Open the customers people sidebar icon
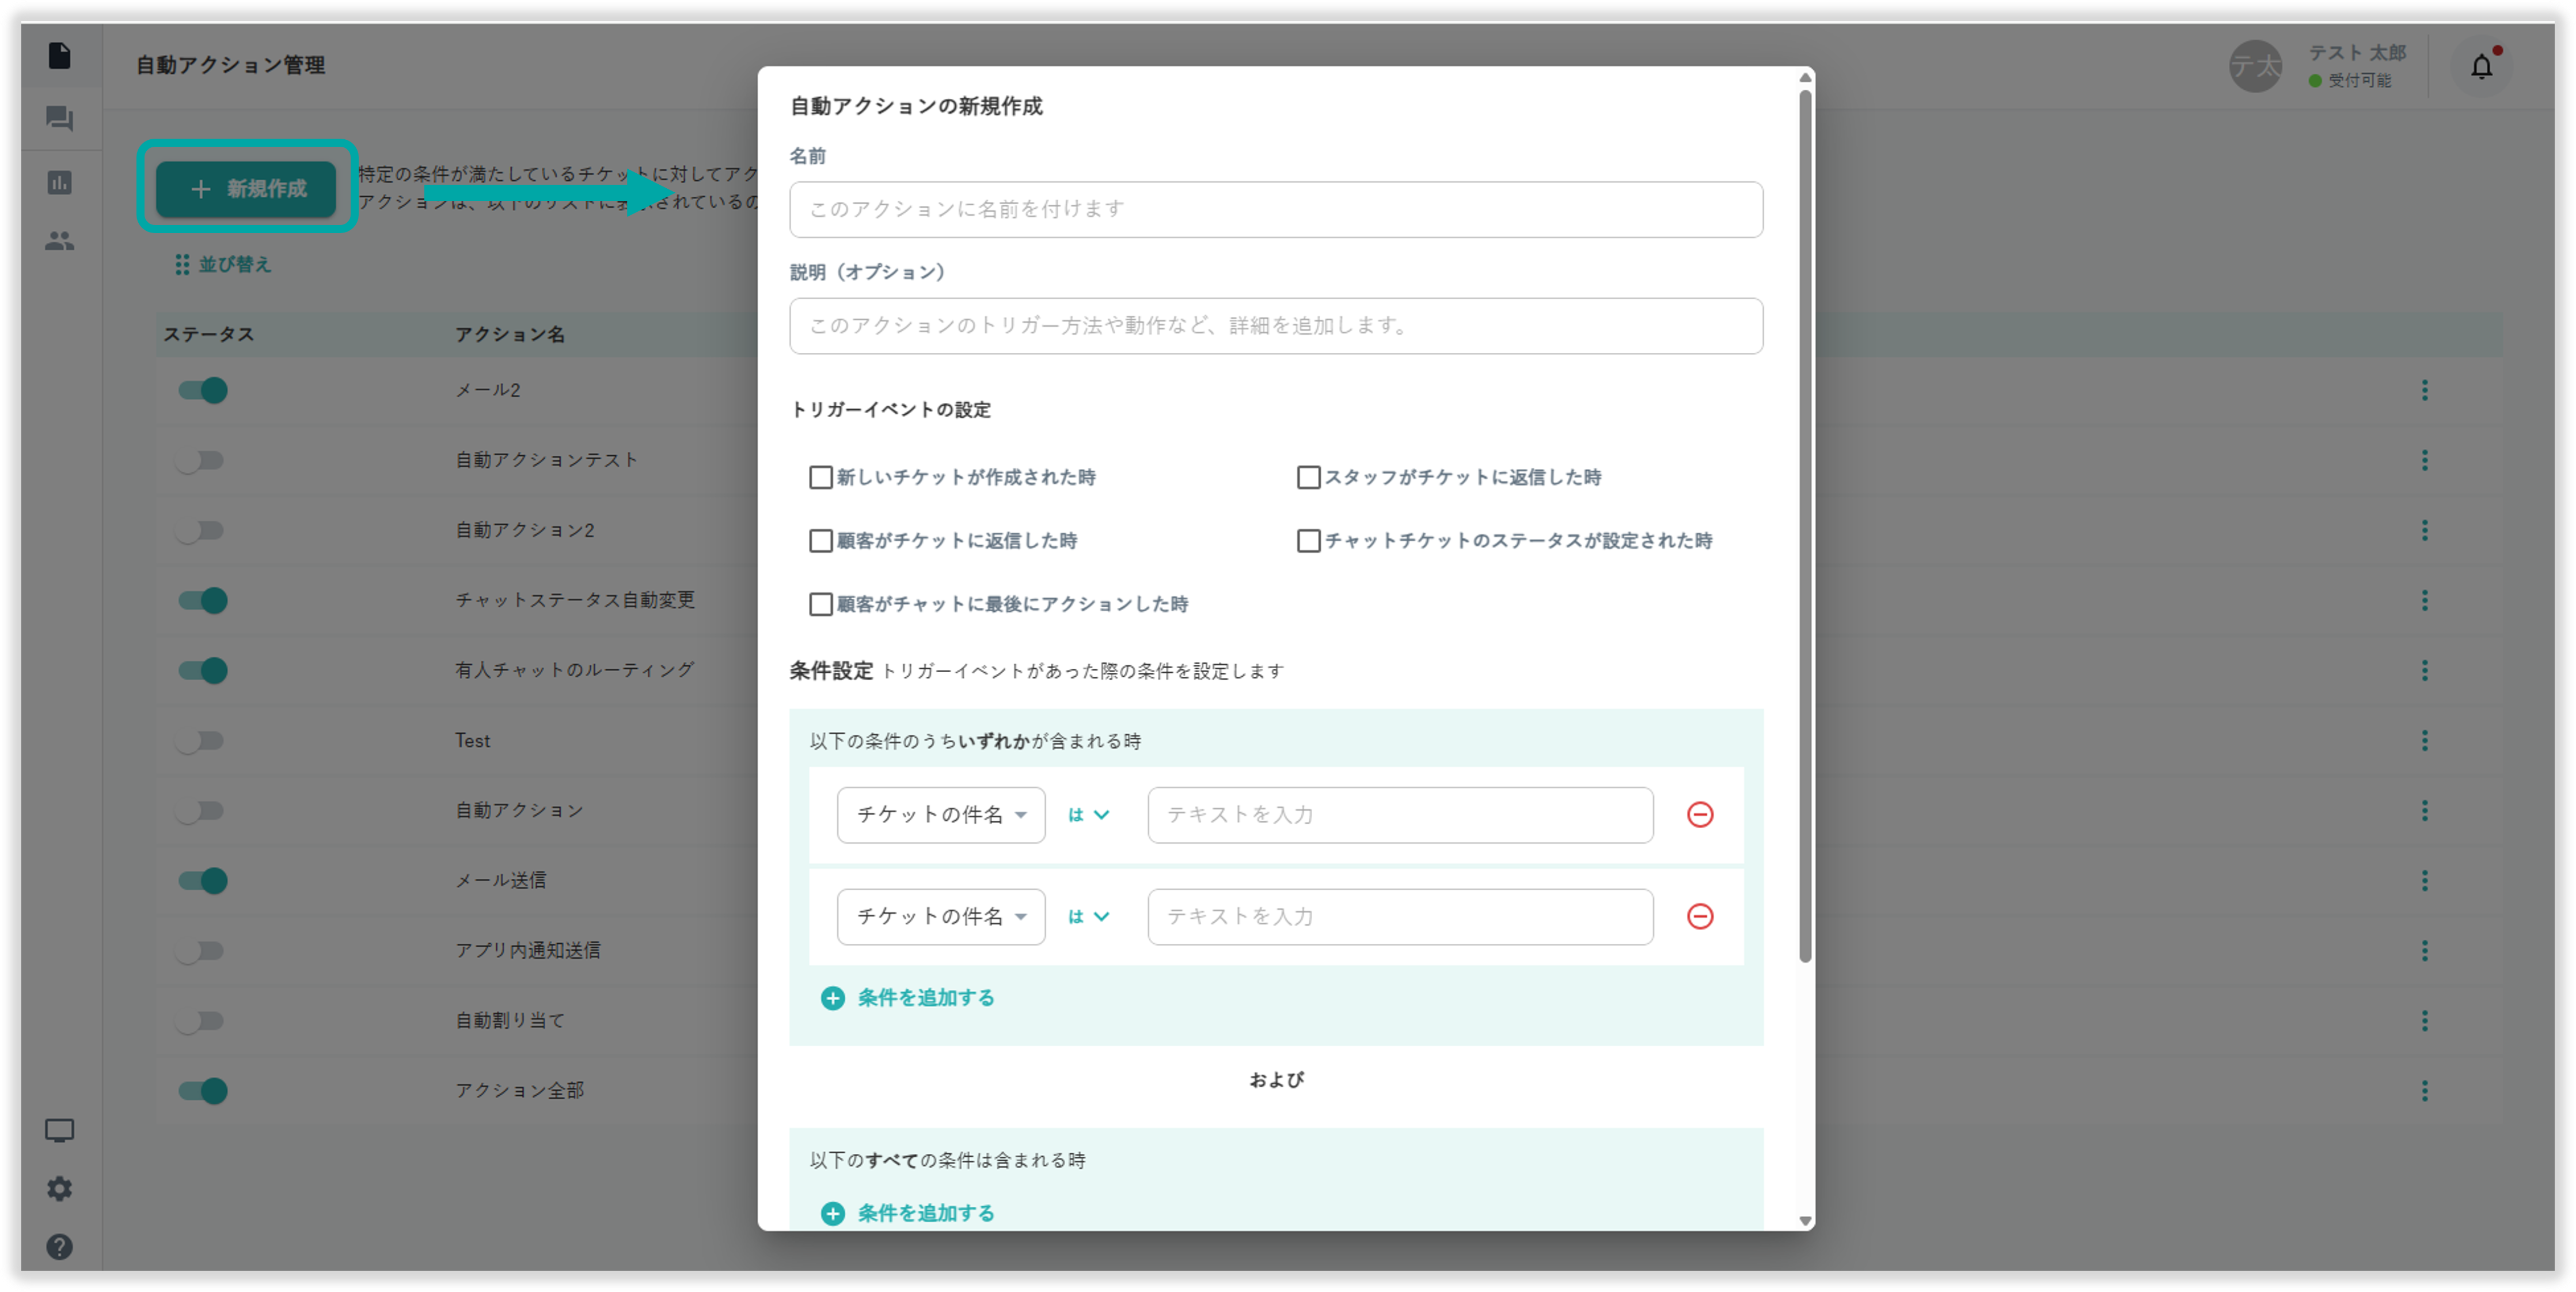Screen dimensions: 2576x1292 coord(59,241)
